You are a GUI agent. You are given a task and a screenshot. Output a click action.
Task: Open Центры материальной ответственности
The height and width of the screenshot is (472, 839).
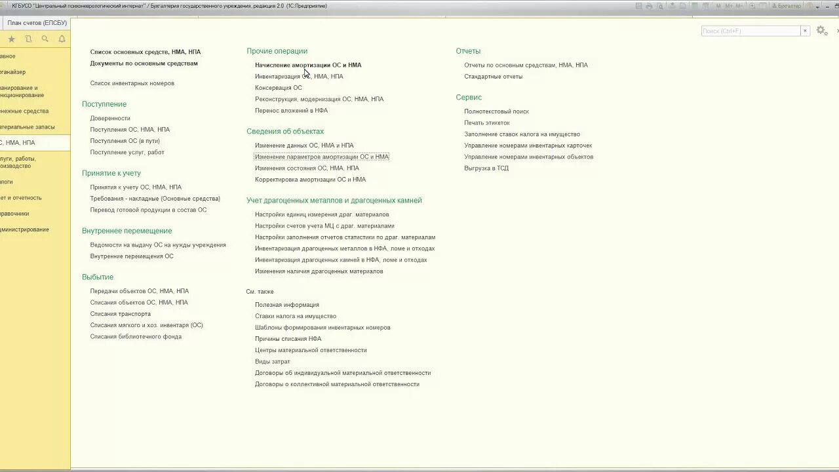[x=311, y=350]
